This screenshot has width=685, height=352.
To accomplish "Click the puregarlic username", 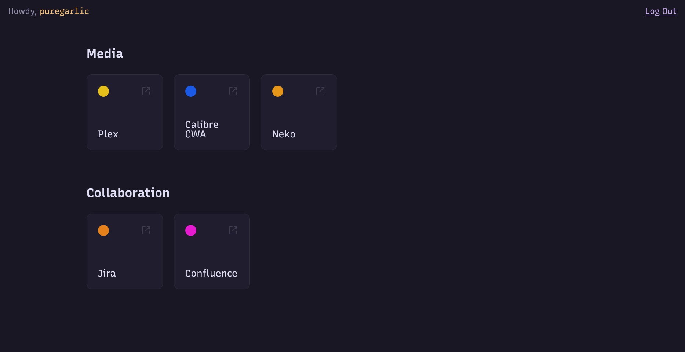I will coord(64,11).
